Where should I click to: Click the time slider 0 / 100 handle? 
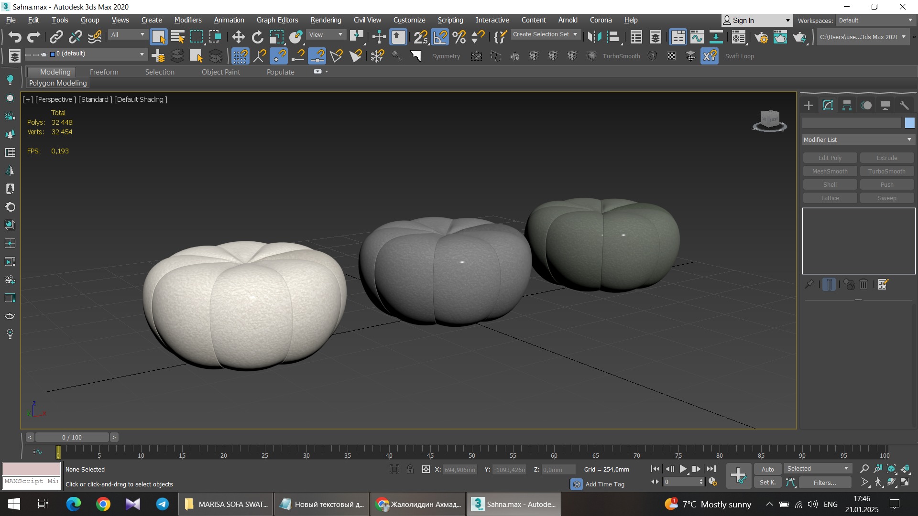(x=72, y=437)
